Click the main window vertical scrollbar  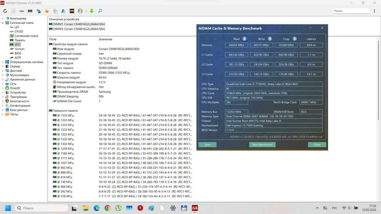pyautogui.click(x=378, y=80)
